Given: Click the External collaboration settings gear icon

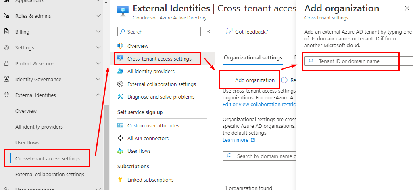Looking at the screenshot, I should click(x=120, y=84).
